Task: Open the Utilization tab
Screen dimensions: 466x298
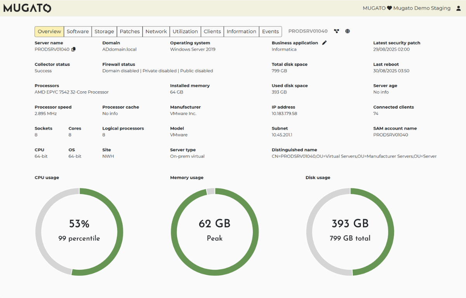Action: coord(185,31)
